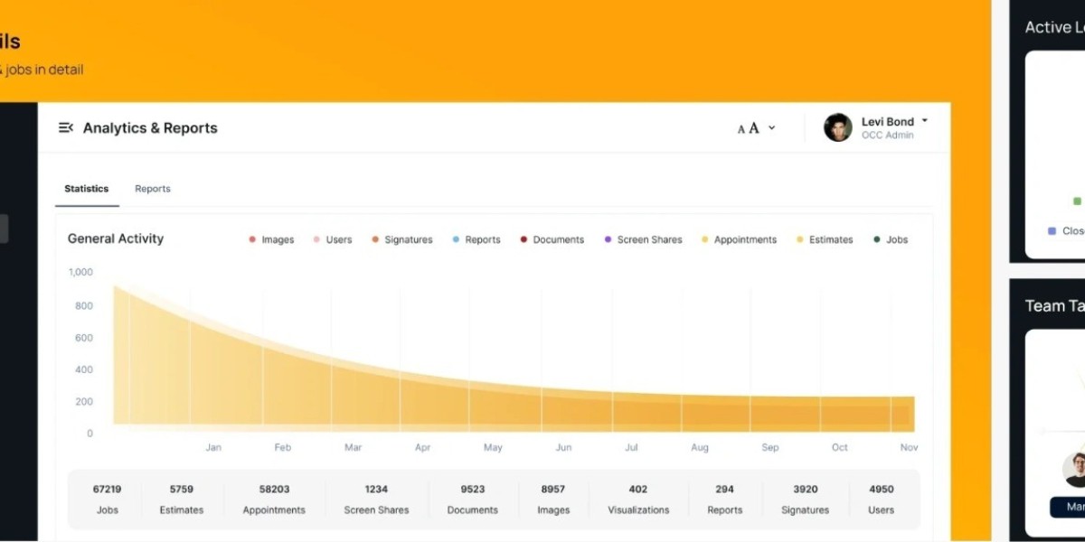The image size is (1085, 542).
Task: Click Levi Bond profile avatar
Action: click(x=838, y=127)
